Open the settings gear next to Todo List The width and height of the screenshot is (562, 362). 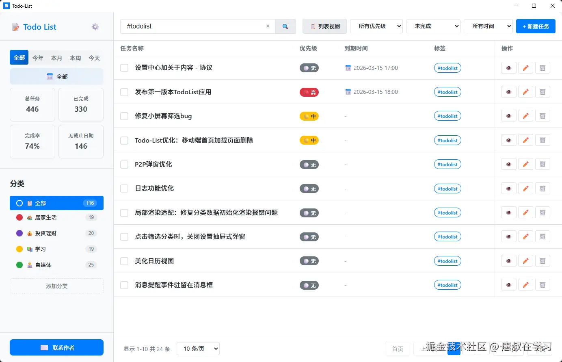pyautogui.click(x=95, y=26)
